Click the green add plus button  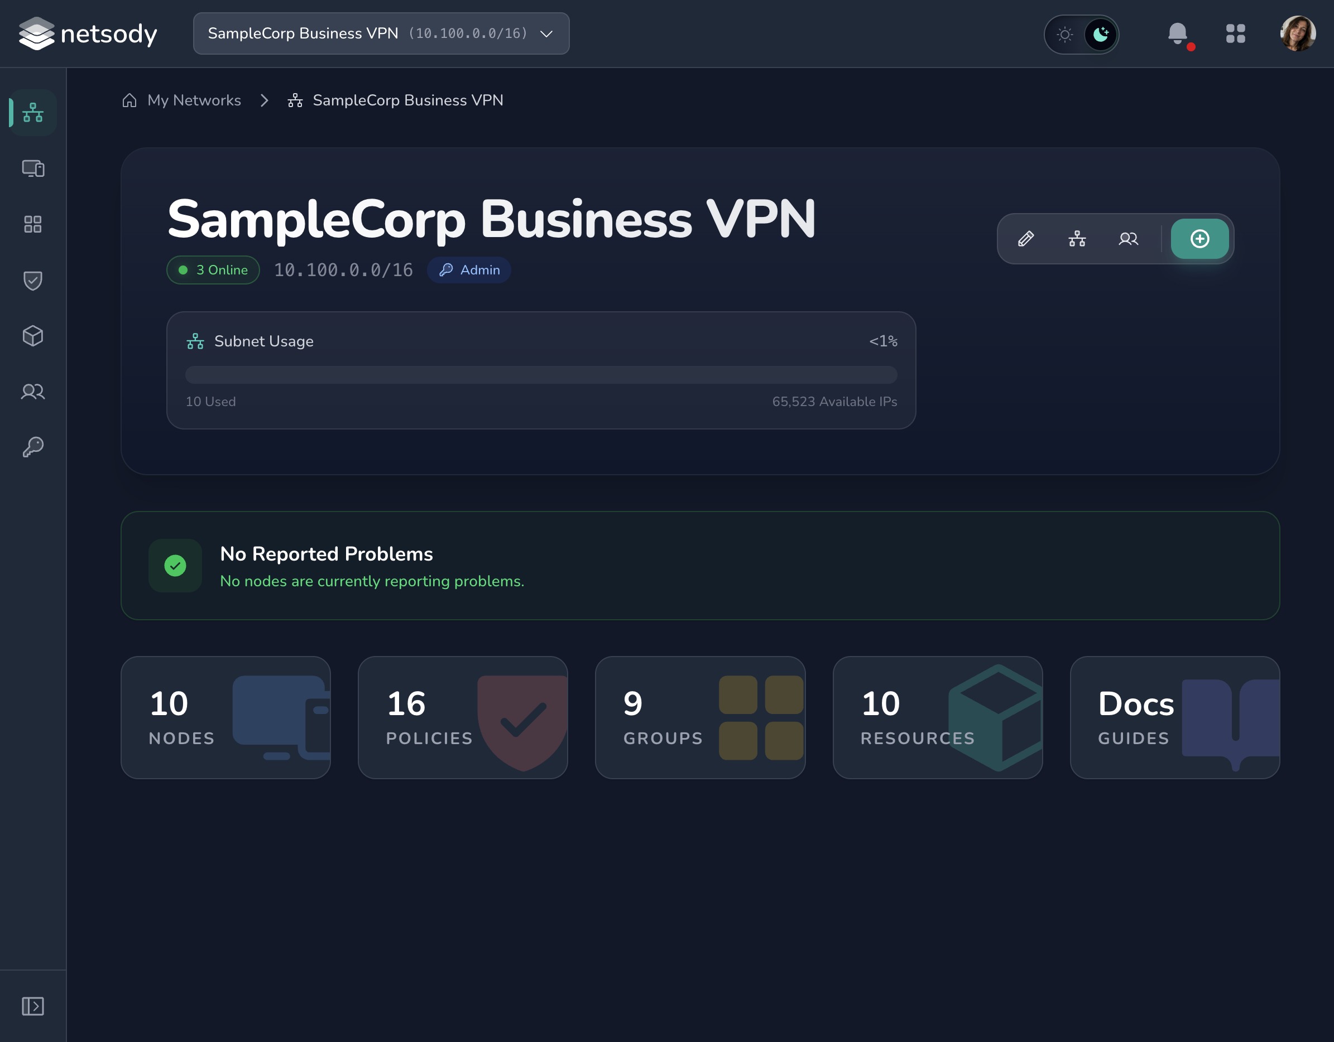1200,239
